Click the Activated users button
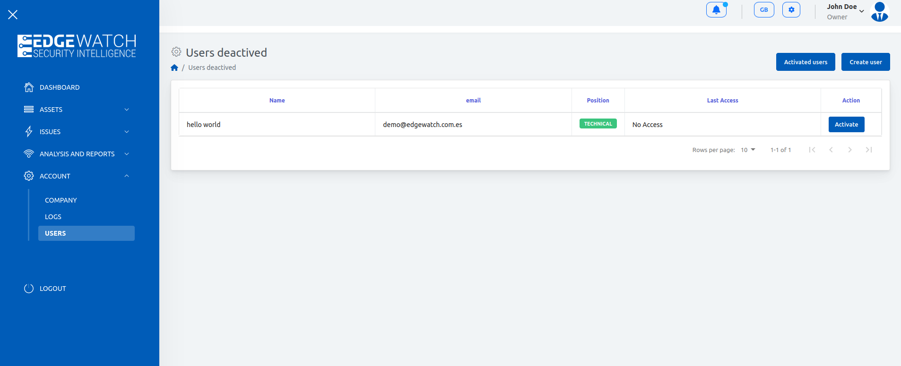The width and height of the screenshot is (901, 366). [x=806, y=62]
